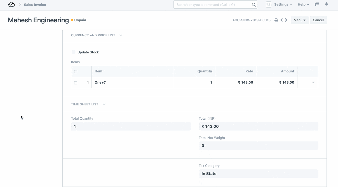Open the Menu dropdown button
Image resolution: width=338 pixels, height=187 pixels.
click(x=299, y=20)
